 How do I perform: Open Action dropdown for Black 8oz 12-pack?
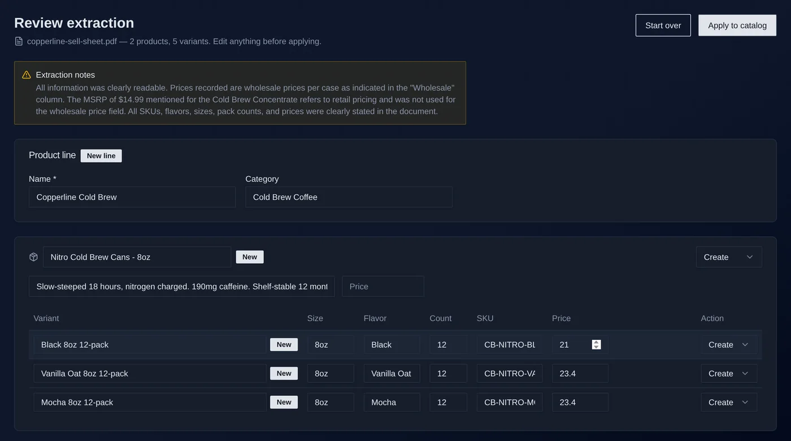tap(729, 344)
